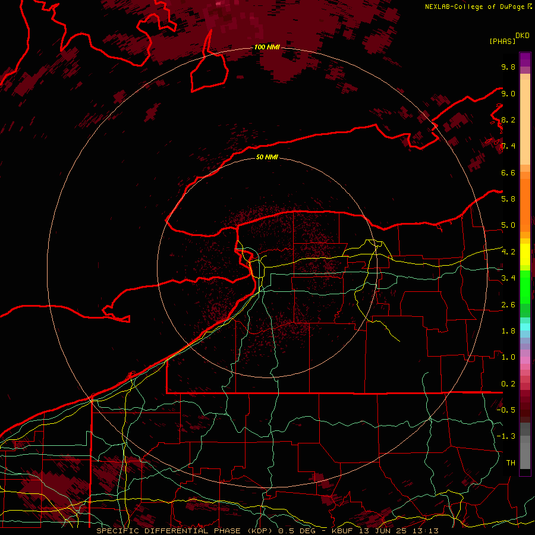Viewport: 535px width, 535px height.
Task: Click the Specific Differential Phase KBUF caption
Action: click(267, 531)
